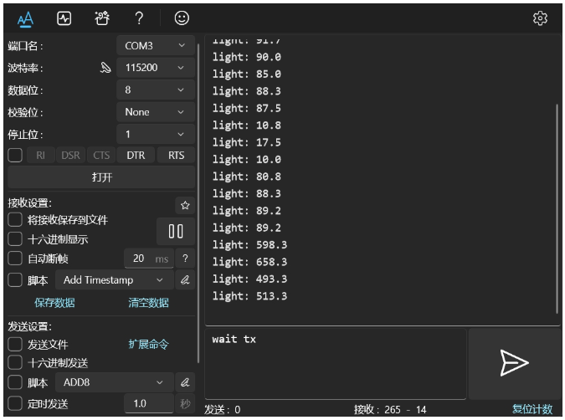Click the 清空数据 link
Screen dimensions: 565x420
tap(148, 303)
